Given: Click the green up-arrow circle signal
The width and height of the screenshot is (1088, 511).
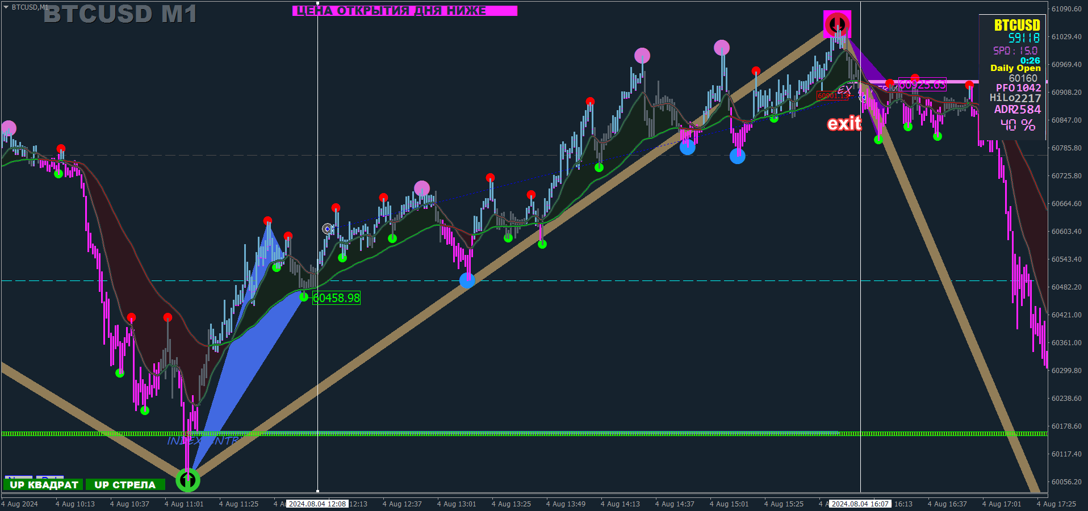Looking at the screenshot, I should [188, 480].
